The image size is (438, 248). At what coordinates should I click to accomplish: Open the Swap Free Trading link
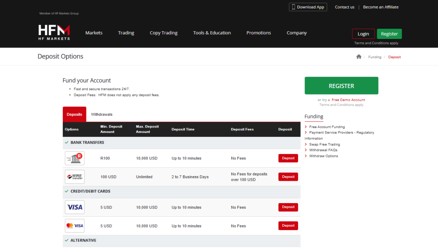coord(324,145)
